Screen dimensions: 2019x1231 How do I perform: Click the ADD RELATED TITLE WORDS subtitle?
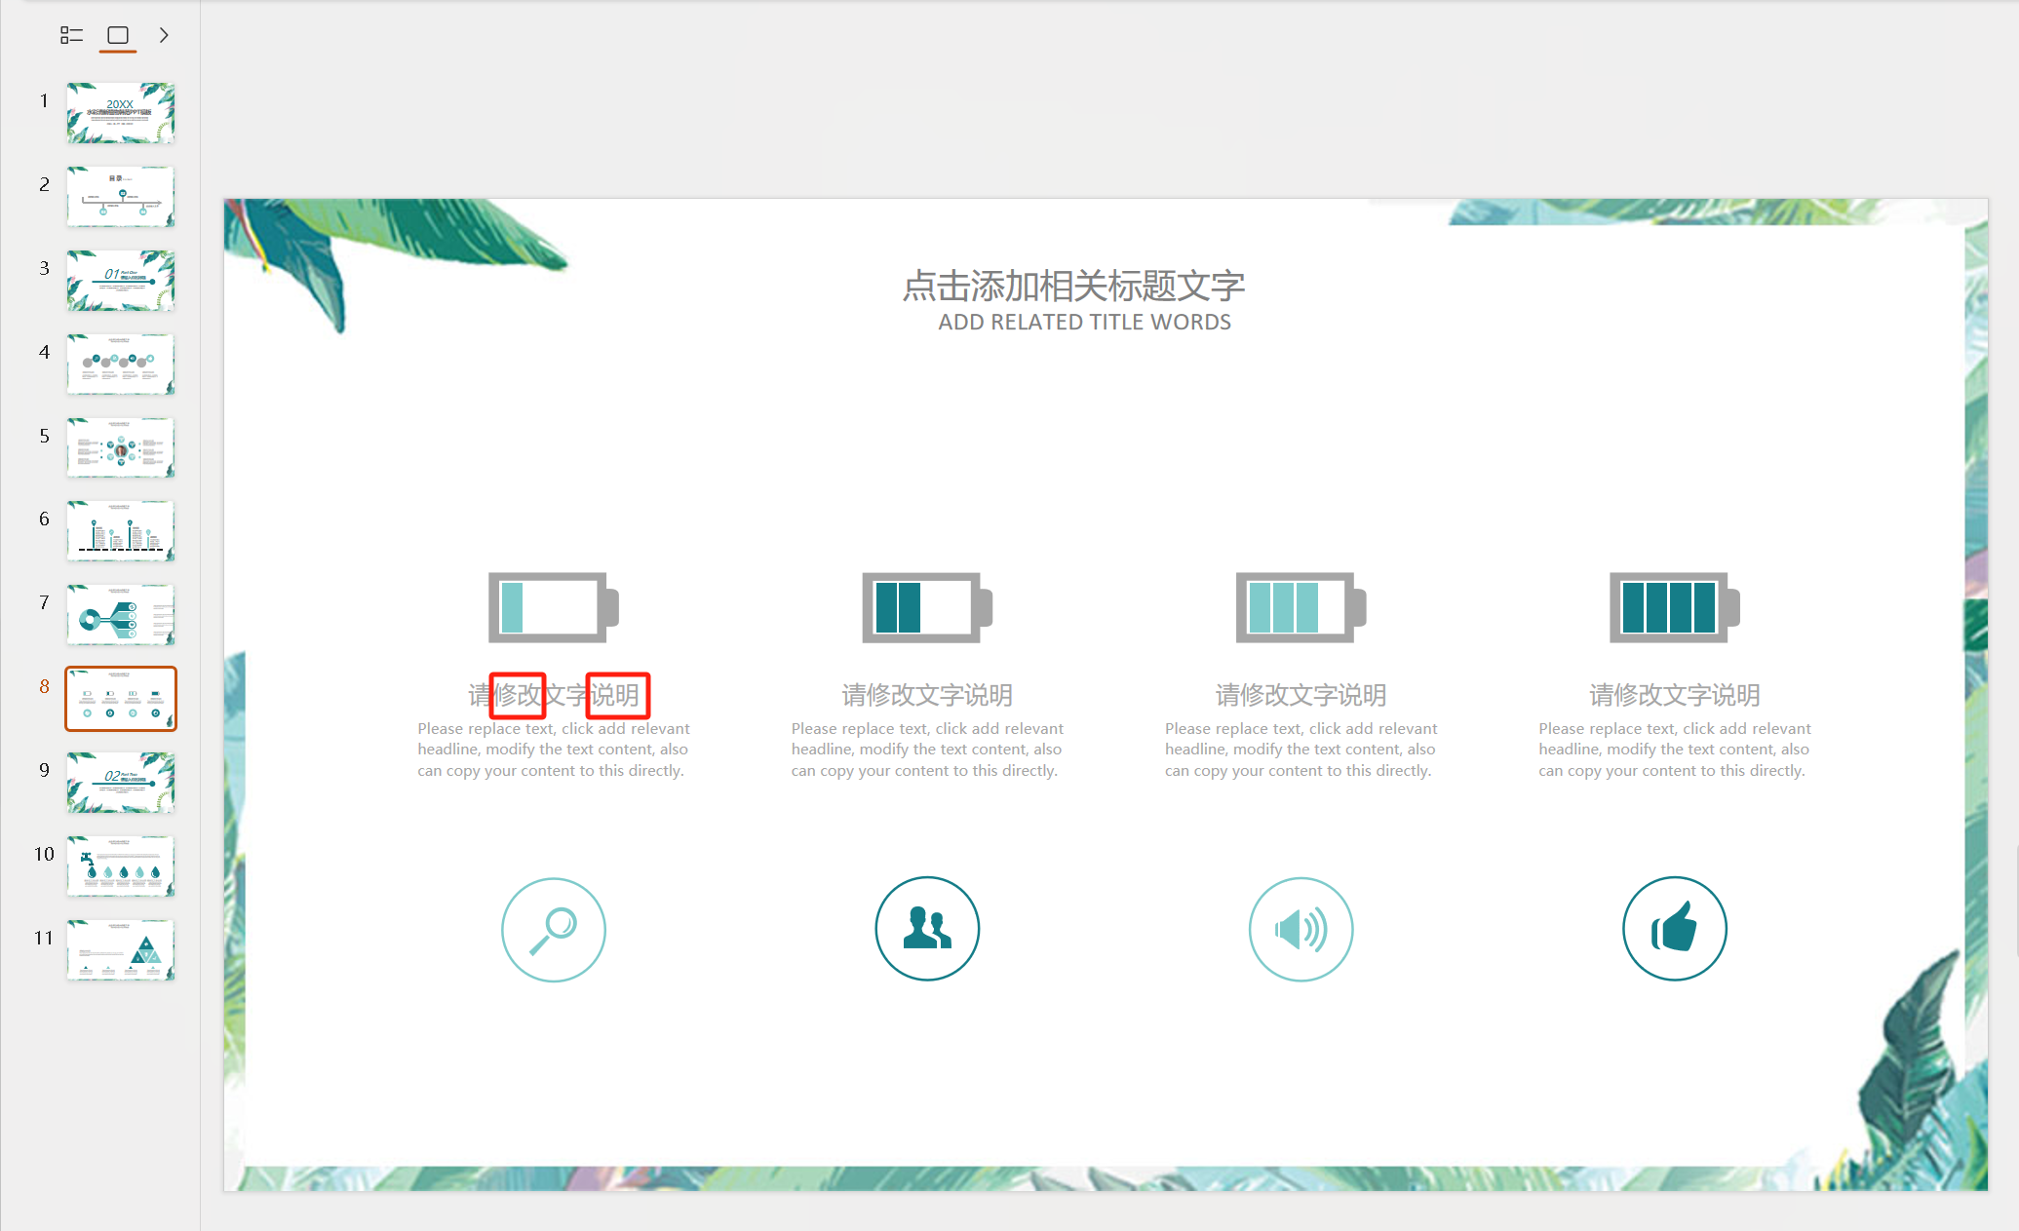[1084, 323]
